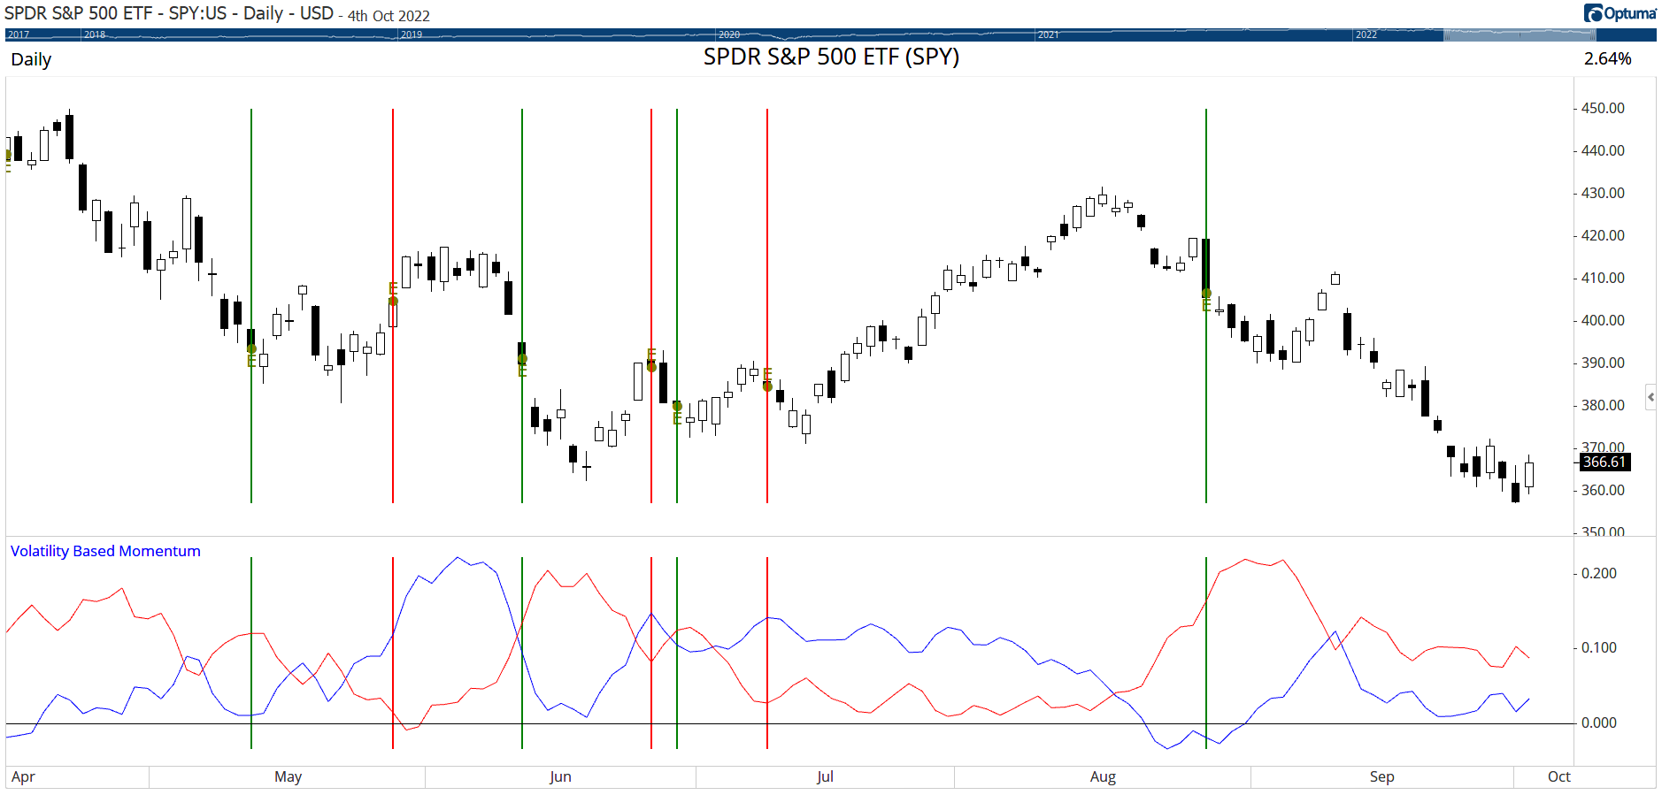1662x795 pixels.
Task: Click the 366.61 last price tag
Action: click(x=1604, y=462)
